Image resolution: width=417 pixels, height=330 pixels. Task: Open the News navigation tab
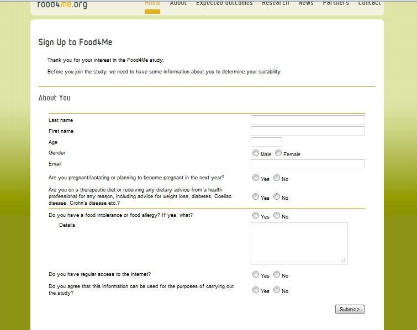tap(306, 3)
